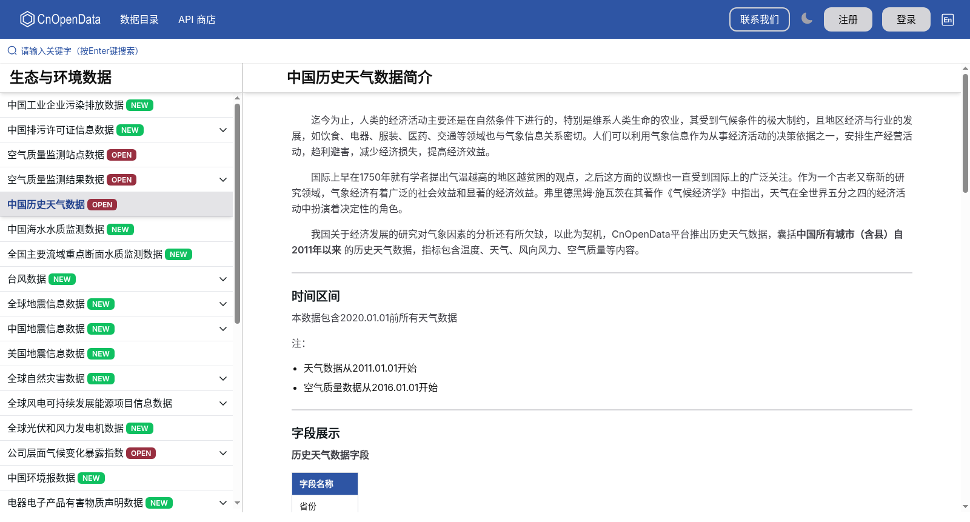Click the 联系我们 button
The height and width of the screenshot is (522, 970).
pyautogui.click(x=760, y=19)
